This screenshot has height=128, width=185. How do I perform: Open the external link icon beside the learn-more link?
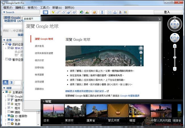point(108,91)
